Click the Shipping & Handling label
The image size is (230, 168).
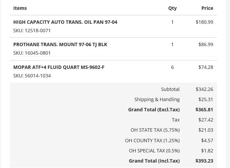pyautogui.click(x=157, y=99)
